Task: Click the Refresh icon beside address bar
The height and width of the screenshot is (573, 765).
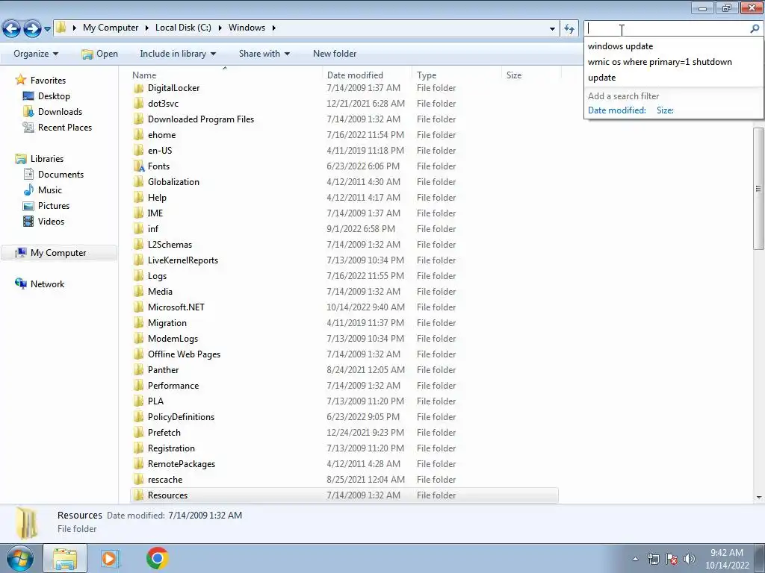Action: 569,28
